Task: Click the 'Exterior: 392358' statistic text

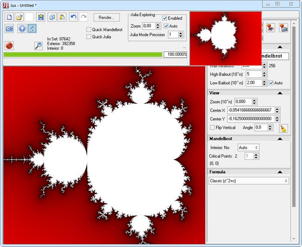Action: [61, 44]
